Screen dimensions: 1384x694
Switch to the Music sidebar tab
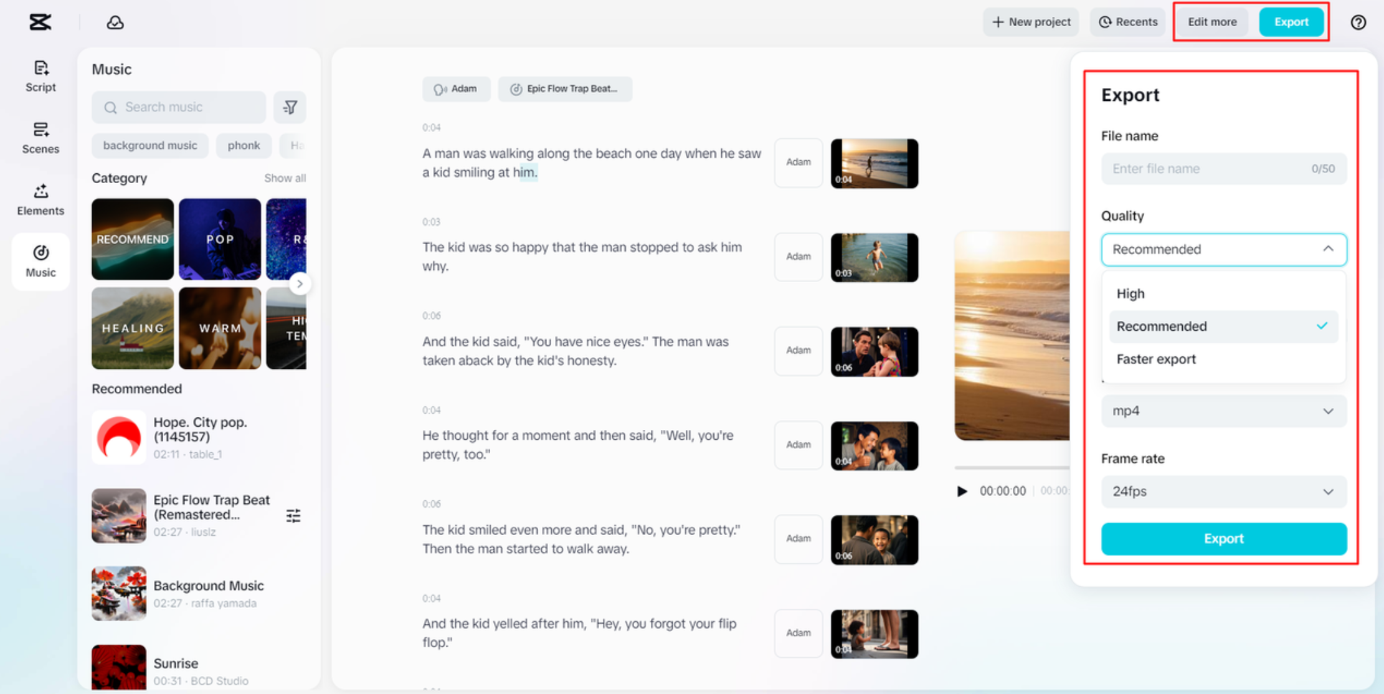click(40, 260)
